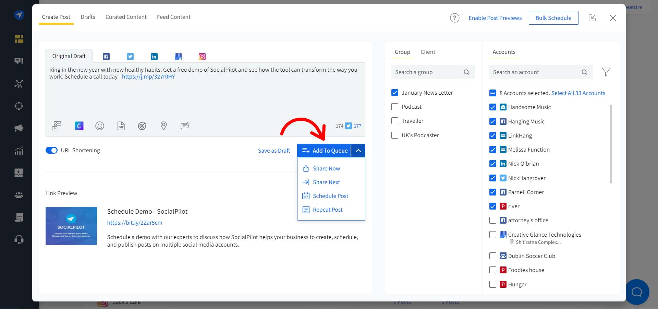Select the Group tab
This screenshot has width=658, height=309.
(402, 52)
